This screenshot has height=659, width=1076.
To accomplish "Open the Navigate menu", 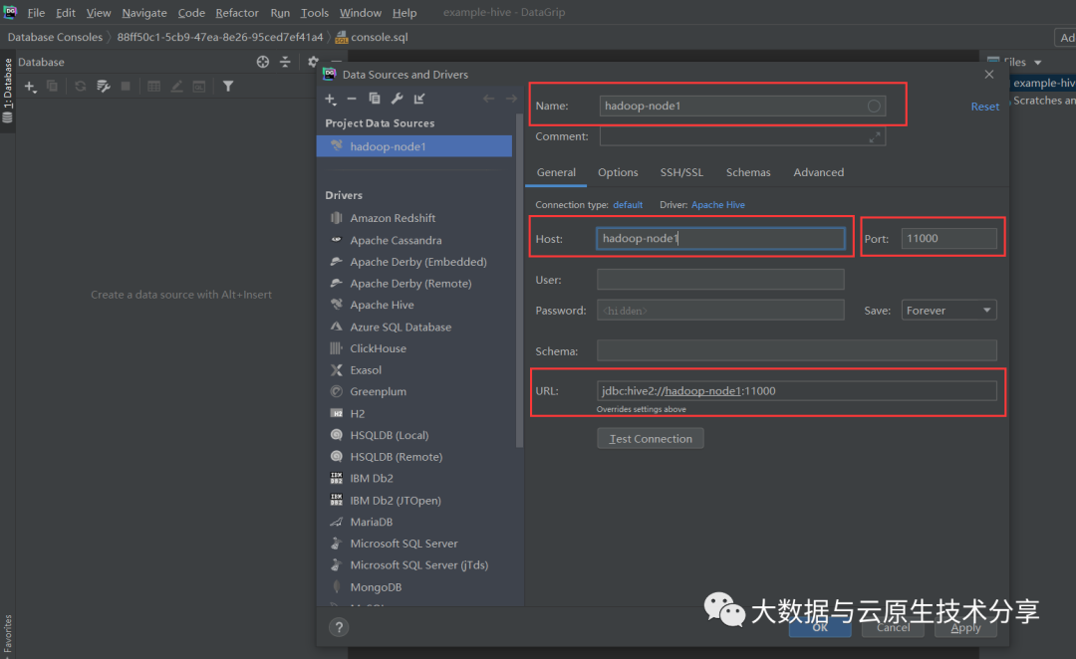I will (x=144, y=12).
